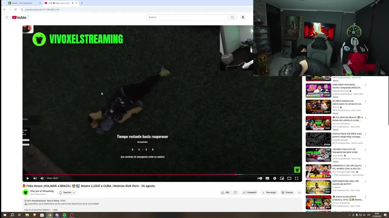Image resolution: width=389 pixels, height=218 pixels.
Task: Click the Compartir share button
Action: coord(250,193)
